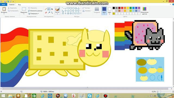This screenshot has height=98, width=174.
Task: Open the Store icon in taskbar
Action: [34, 96]
